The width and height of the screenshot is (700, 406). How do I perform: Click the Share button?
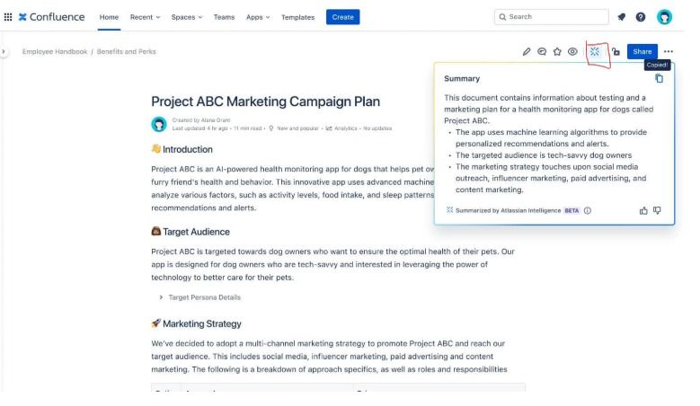[x=642, y=52]
